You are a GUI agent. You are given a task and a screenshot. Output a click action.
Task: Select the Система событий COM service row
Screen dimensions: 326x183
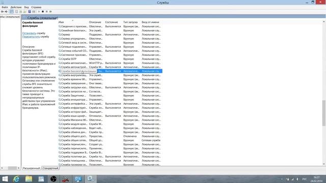tap(110, 51)
